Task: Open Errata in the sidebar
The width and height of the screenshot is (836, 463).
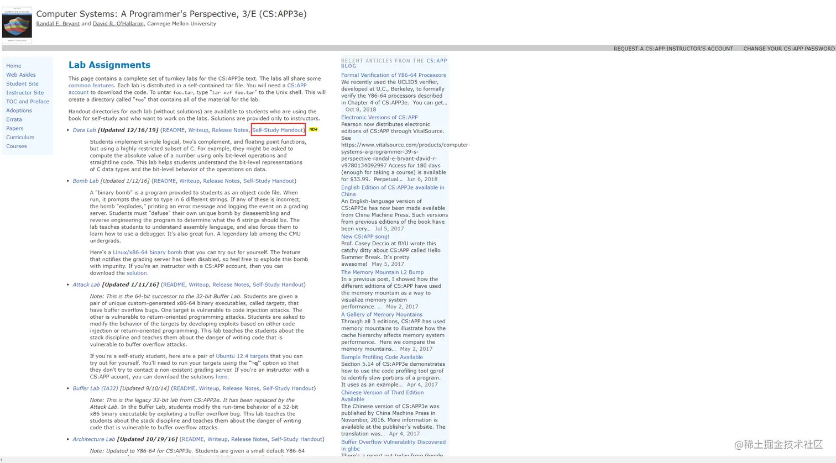Action: tap(14, 119)
